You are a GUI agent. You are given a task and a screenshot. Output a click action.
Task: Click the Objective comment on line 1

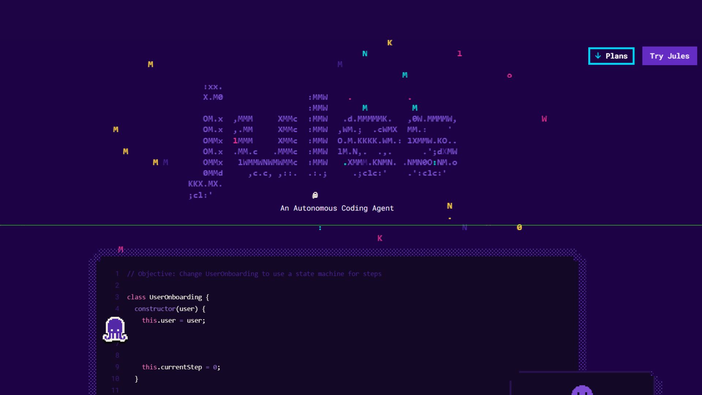pos(254,274)
